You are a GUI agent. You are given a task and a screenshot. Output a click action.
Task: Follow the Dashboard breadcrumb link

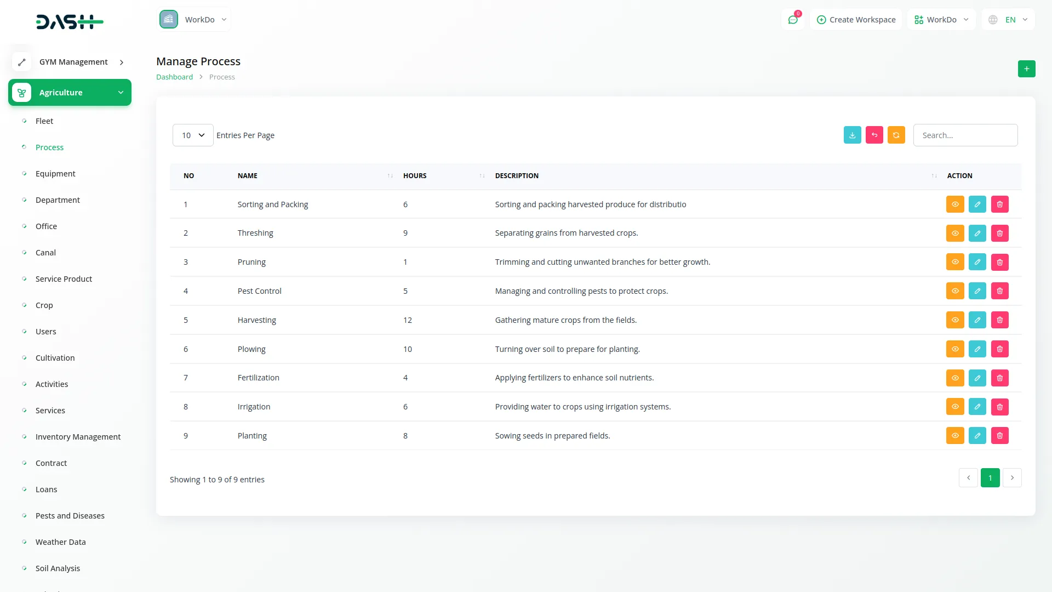174,77
